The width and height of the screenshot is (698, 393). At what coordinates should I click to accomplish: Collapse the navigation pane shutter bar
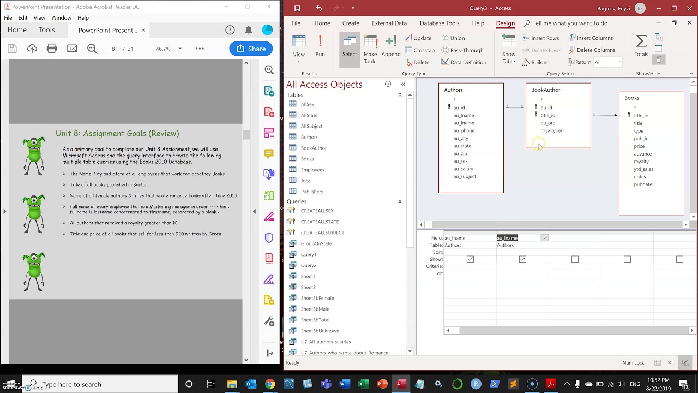click(x=403, y=84)
